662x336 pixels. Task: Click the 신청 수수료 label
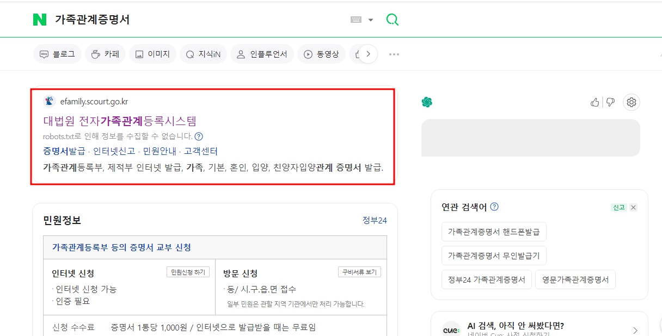[73, 327]
